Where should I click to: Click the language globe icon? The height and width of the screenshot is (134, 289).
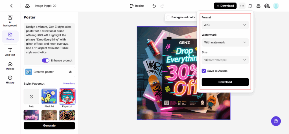click(267, 6)
